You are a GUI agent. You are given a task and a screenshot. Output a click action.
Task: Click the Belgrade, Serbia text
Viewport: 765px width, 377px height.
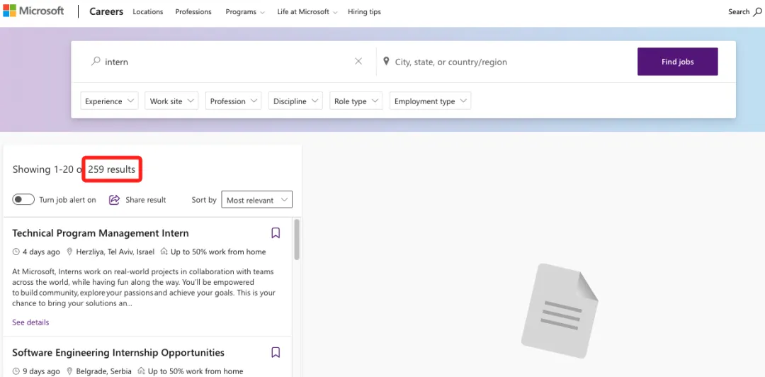(104, 371)
